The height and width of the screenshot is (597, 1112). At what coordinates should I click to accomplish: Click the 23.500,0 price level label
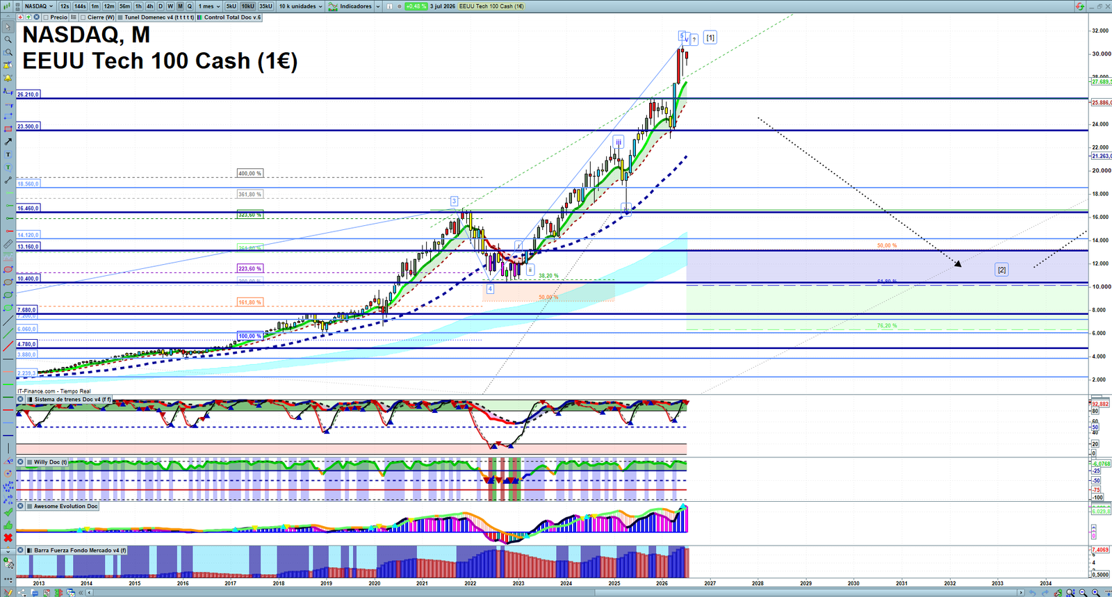coord(28,126)
